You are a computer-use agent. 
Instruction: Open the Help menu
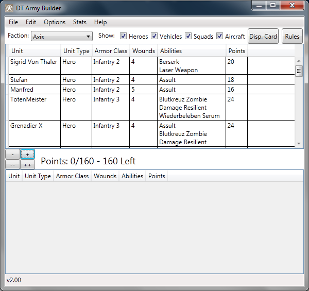click(x=100, y=22)
